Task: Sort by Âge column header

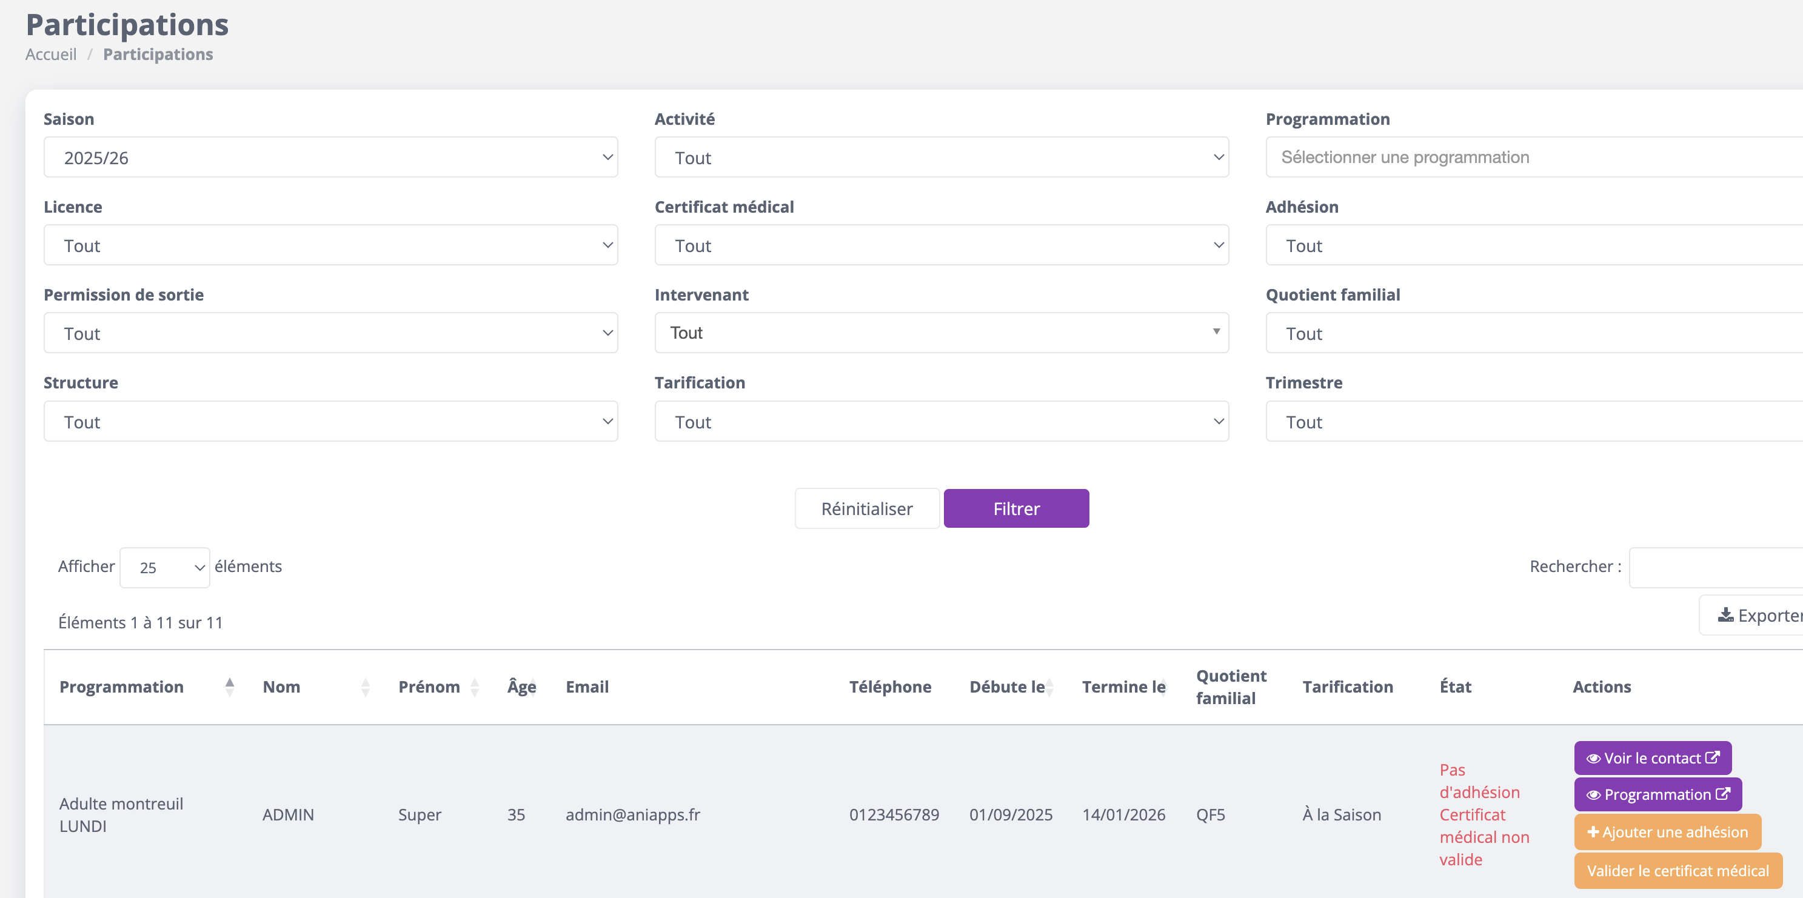Action: coord(521,687)
